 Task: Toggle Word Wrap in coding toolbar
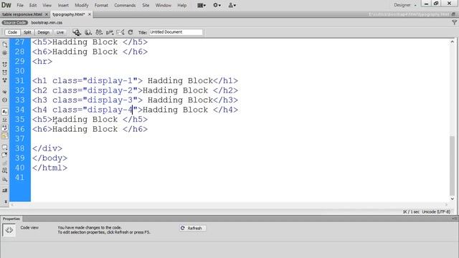(x=5, y=128)
